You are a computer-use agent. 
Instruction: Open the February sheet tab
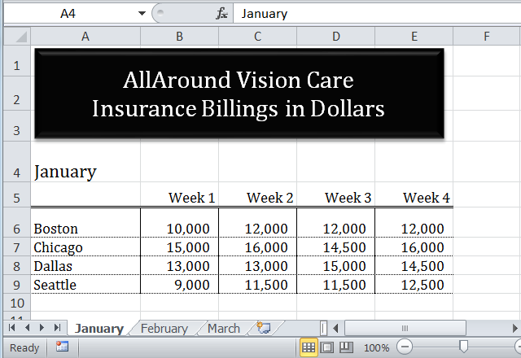pos(164,329)
